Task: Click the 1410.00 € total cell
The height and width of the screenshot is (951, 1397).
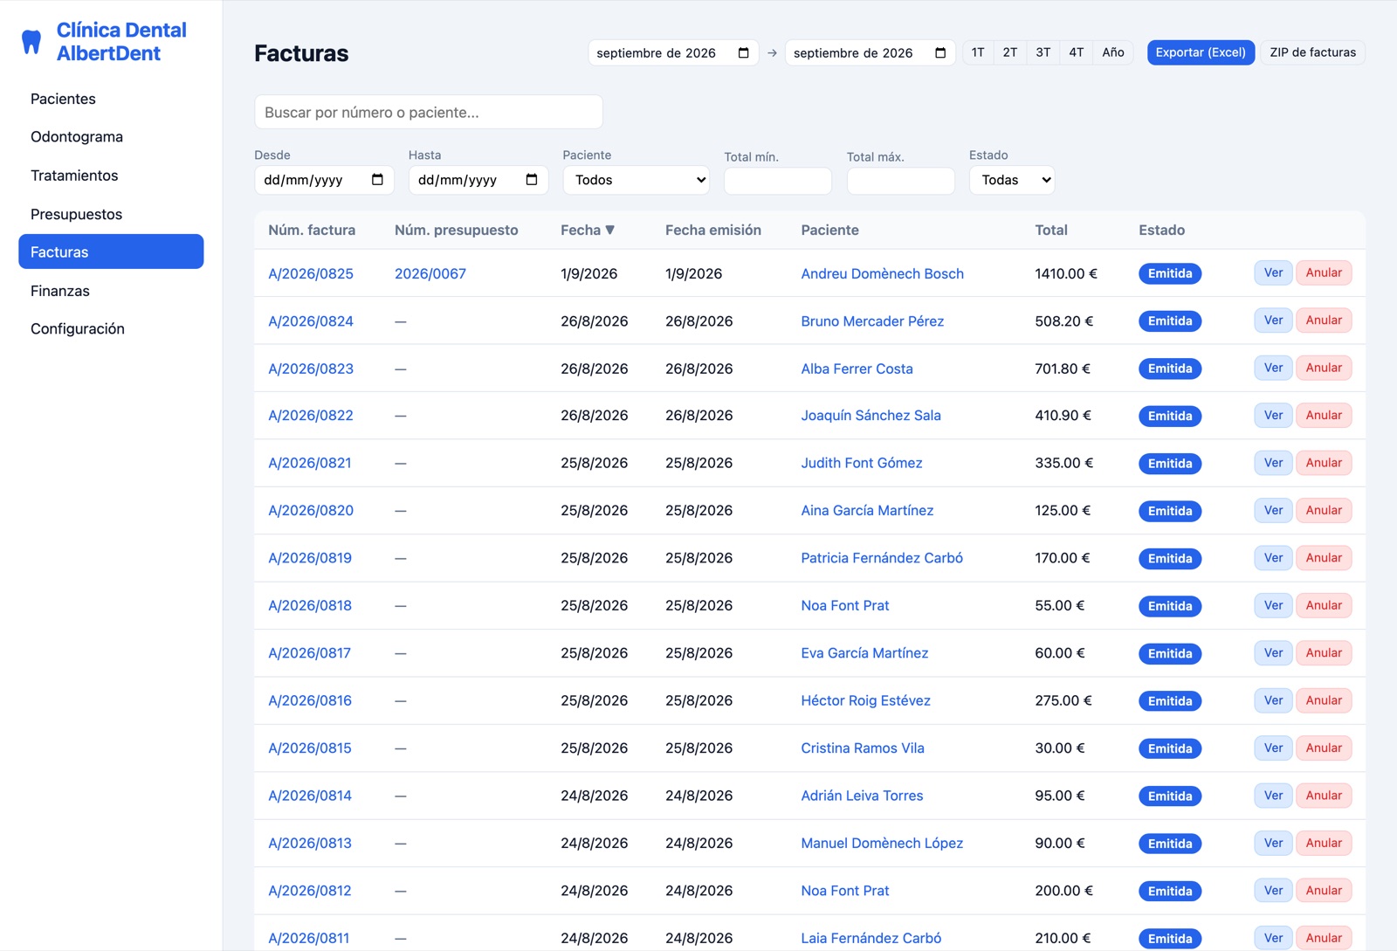Action: coord(1066,273)
